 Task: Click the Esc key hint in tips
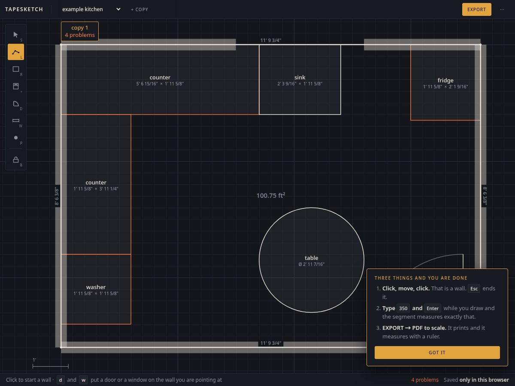[x=474, y=289]
